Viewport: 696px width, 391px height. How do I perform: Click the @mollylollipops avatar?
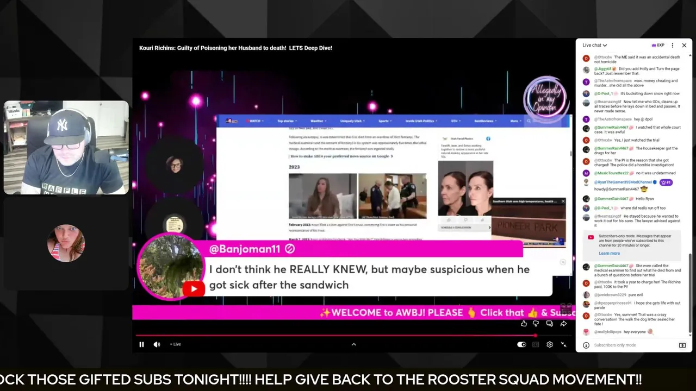[586, 332]
